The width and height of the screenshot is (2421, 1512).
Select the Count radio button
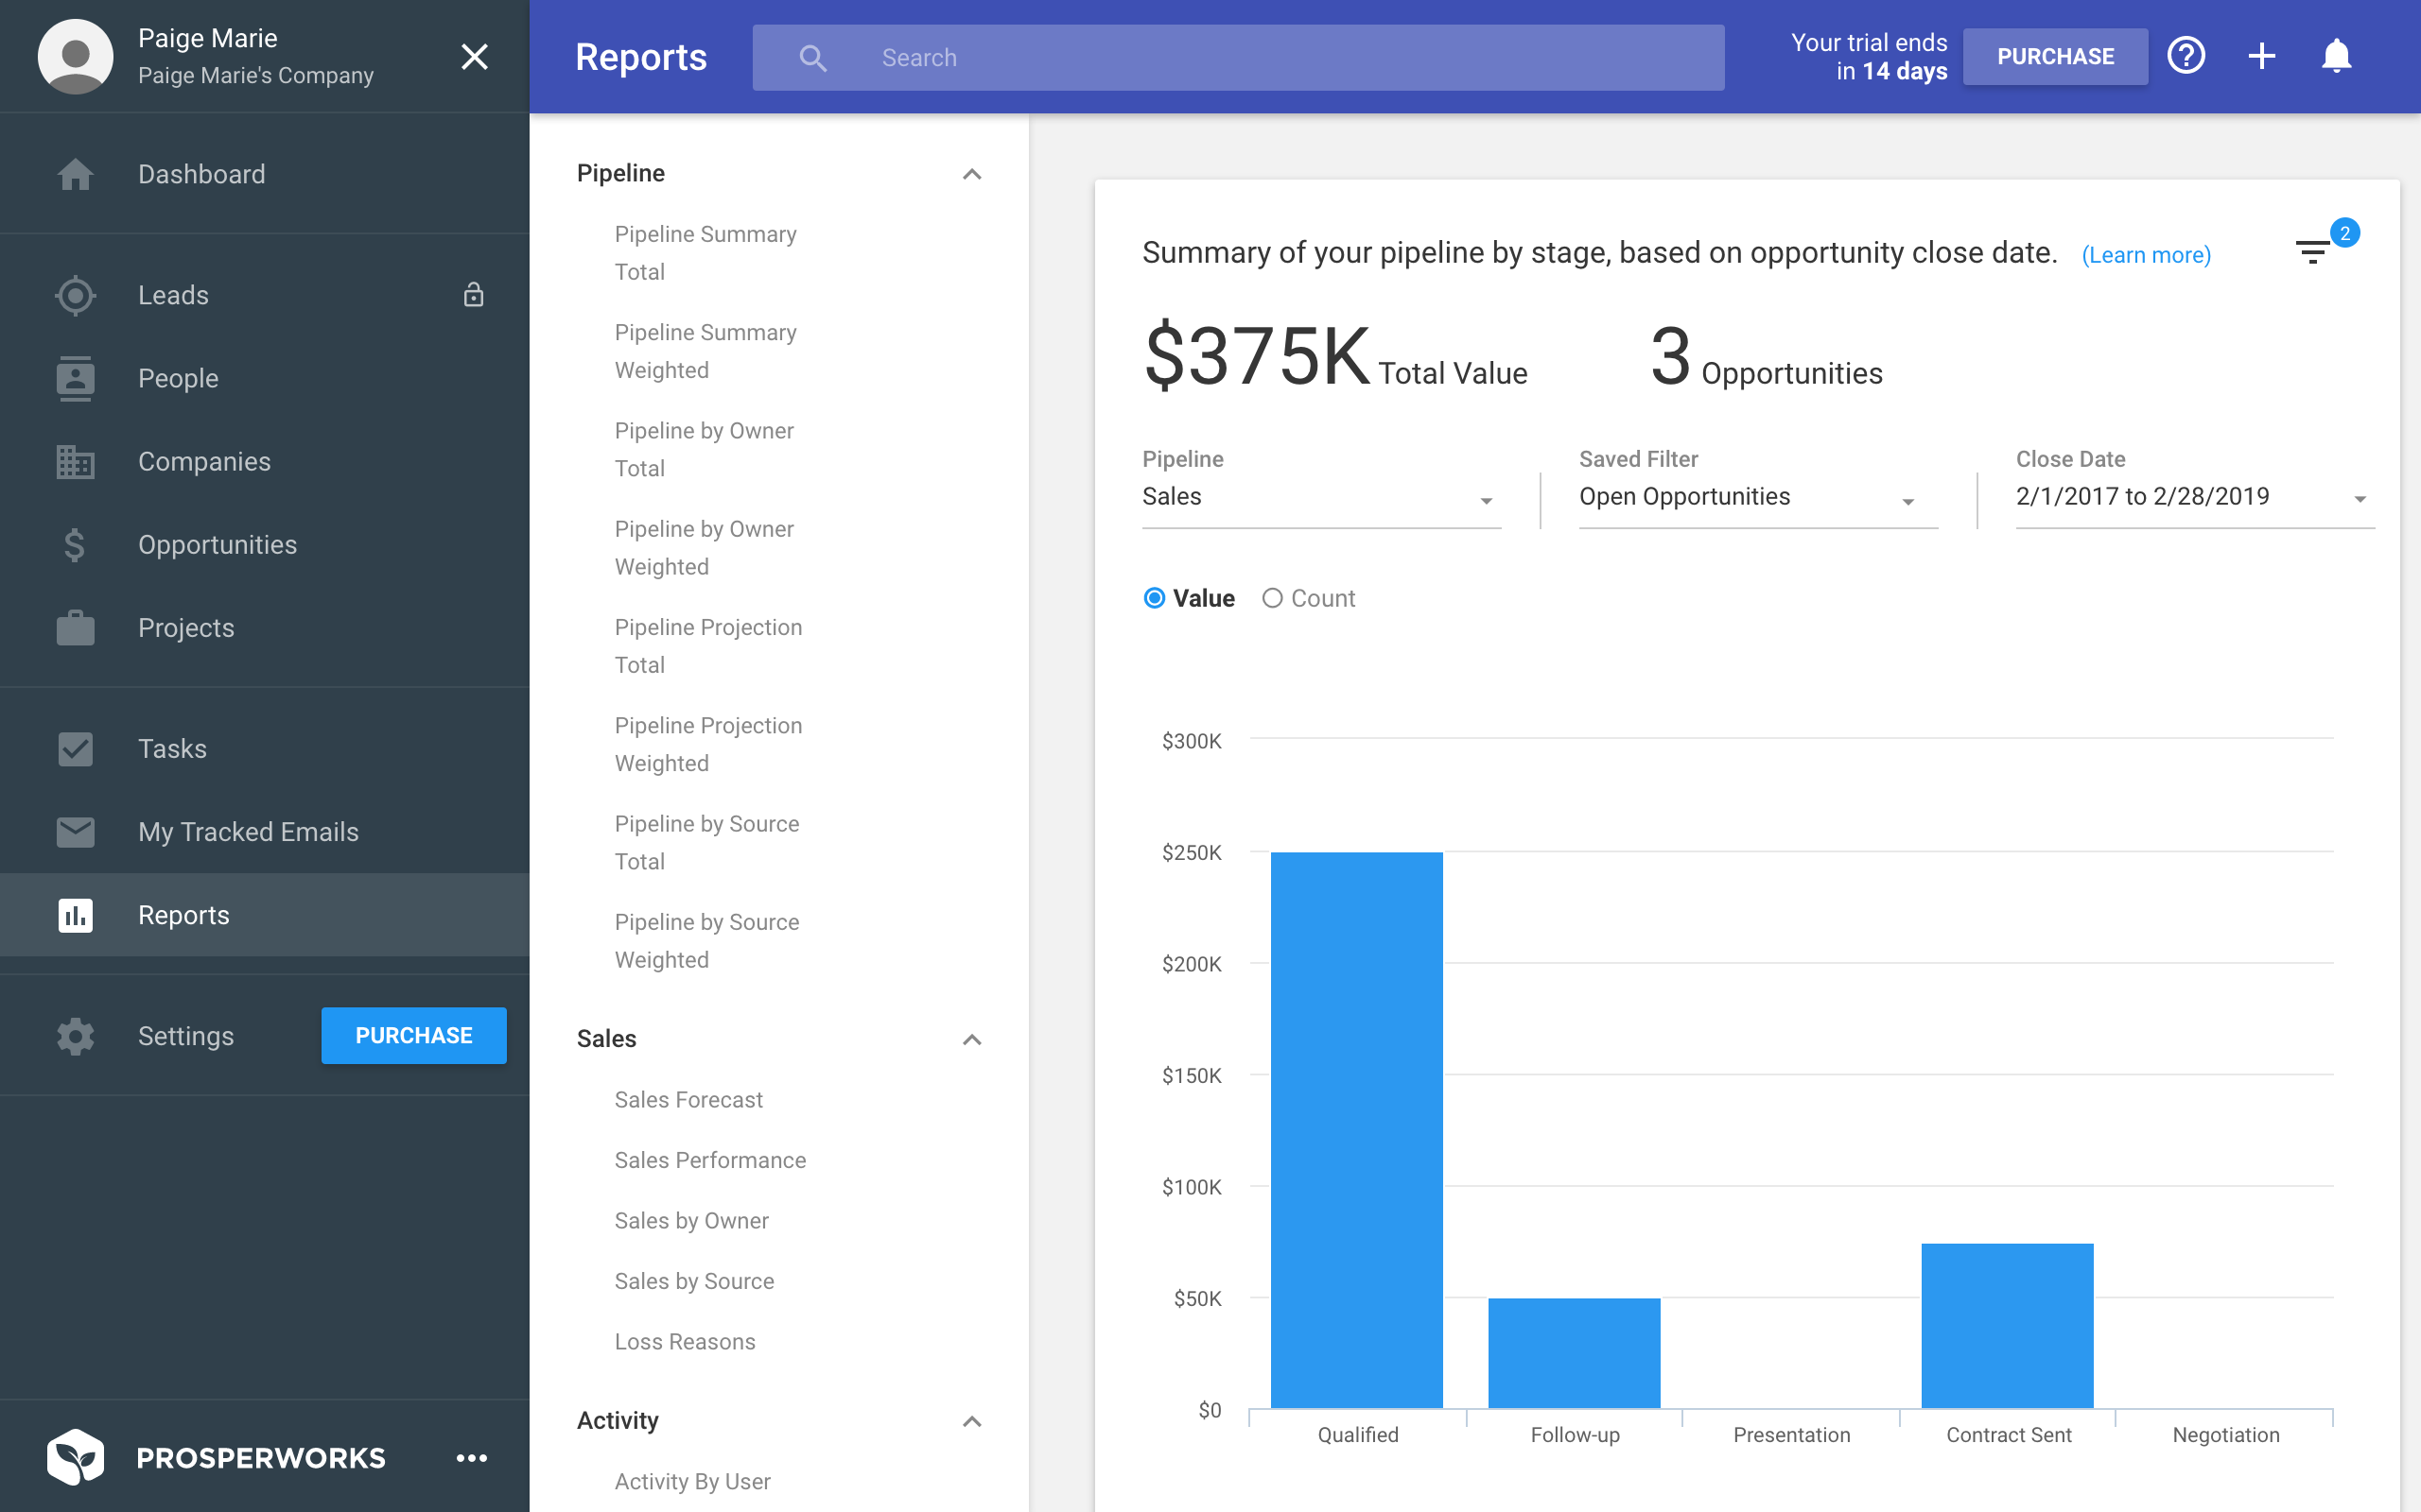pos(1272,598)
